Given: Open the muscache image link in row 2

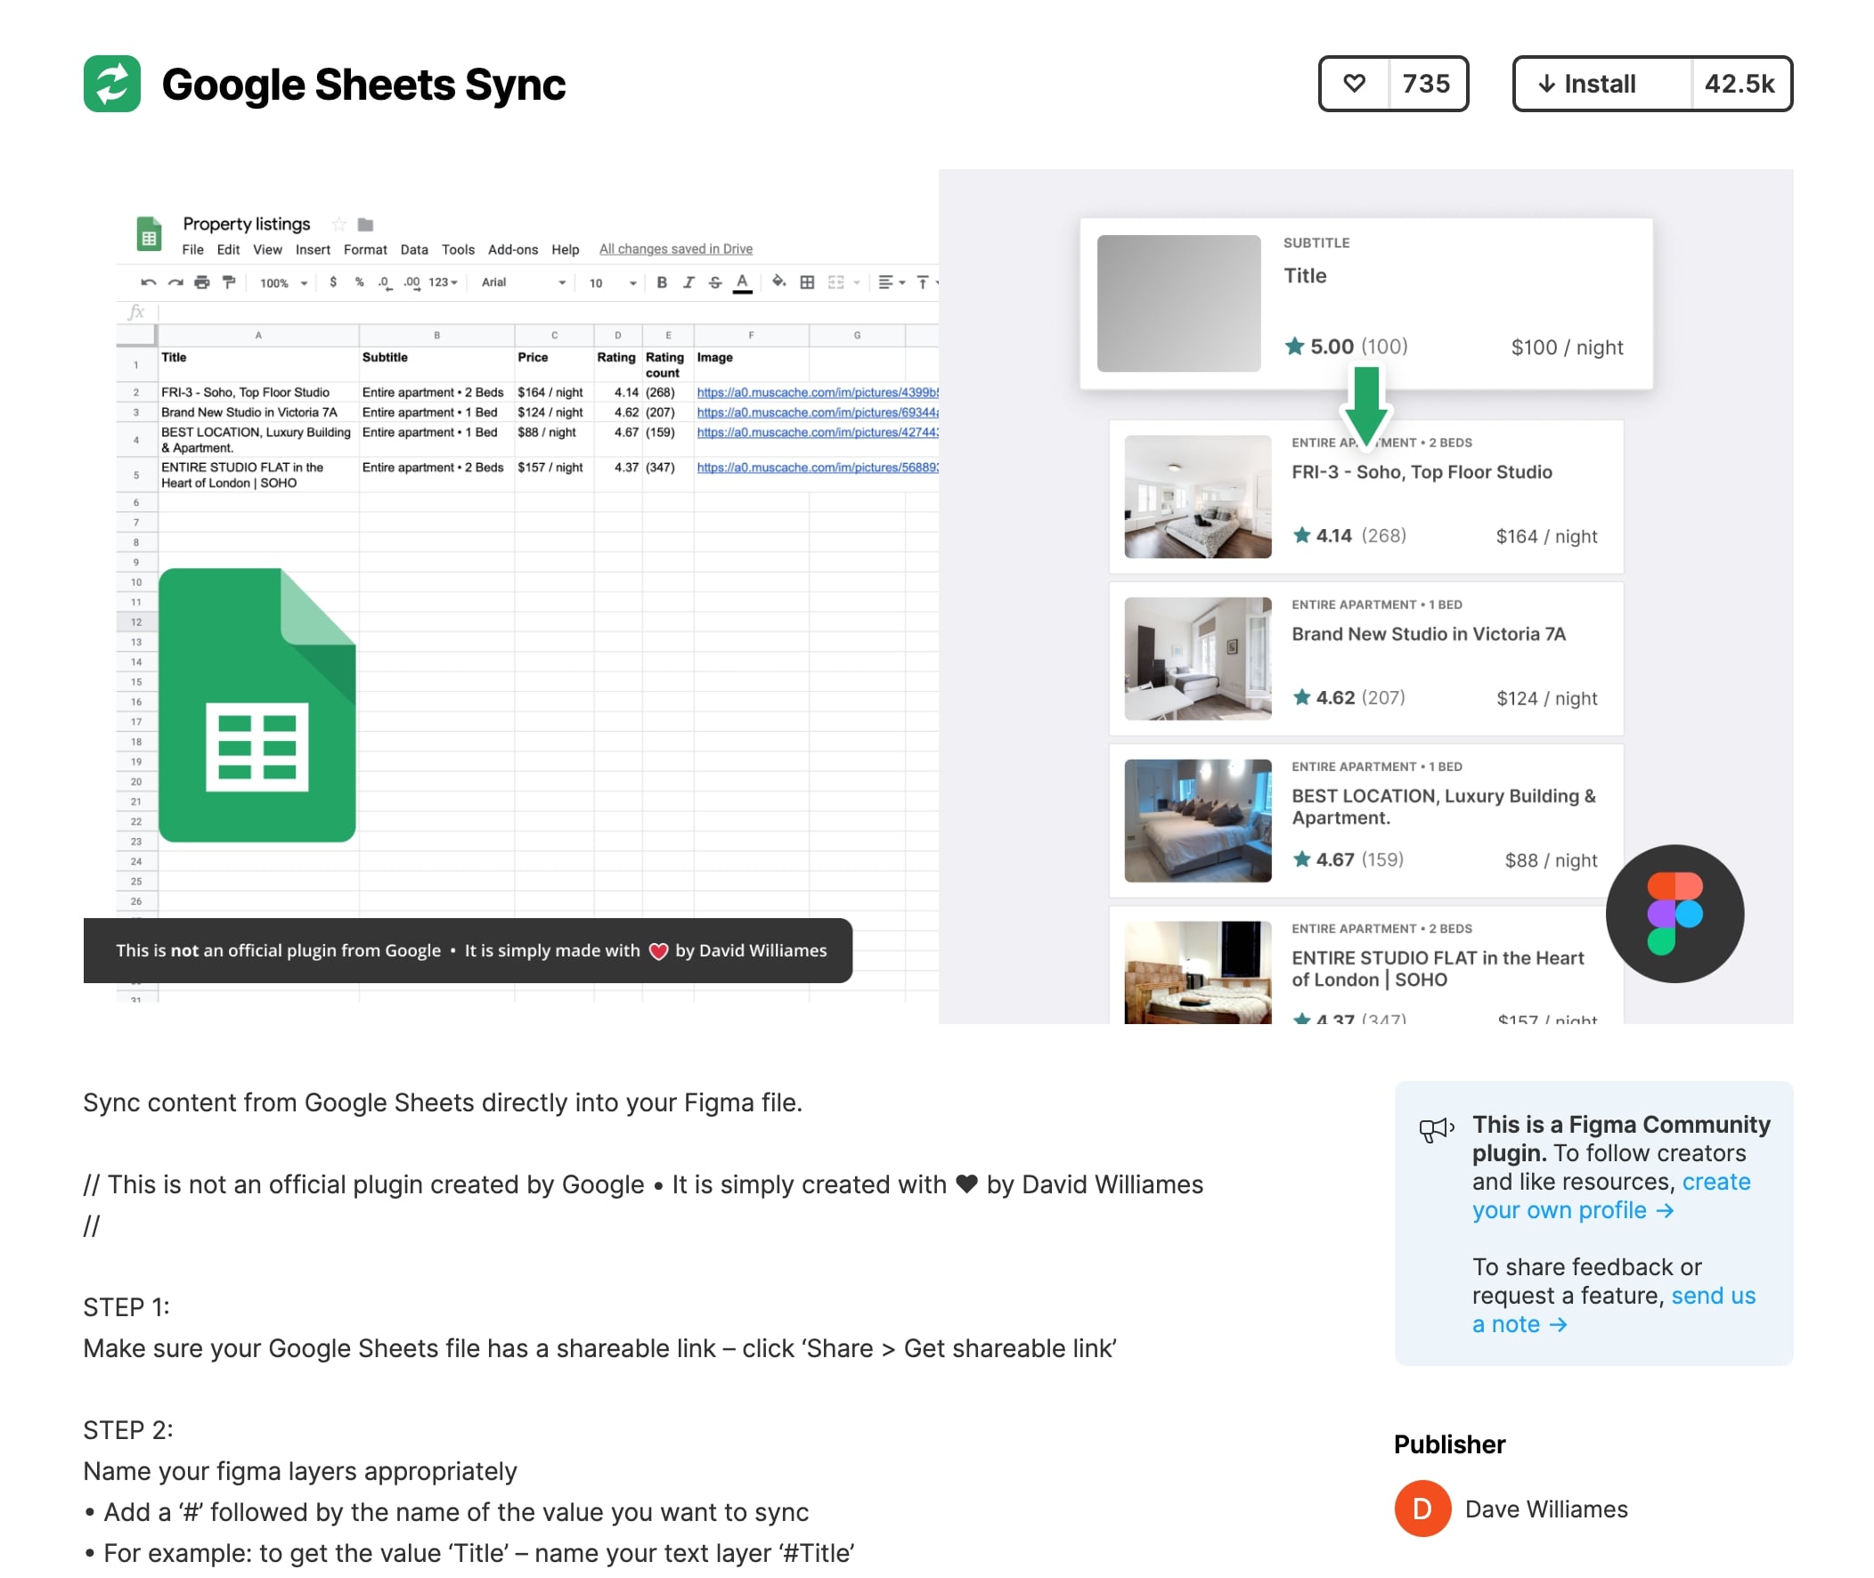Looking at the screenshot, I should pyautogui.click(x=817, y=393).
